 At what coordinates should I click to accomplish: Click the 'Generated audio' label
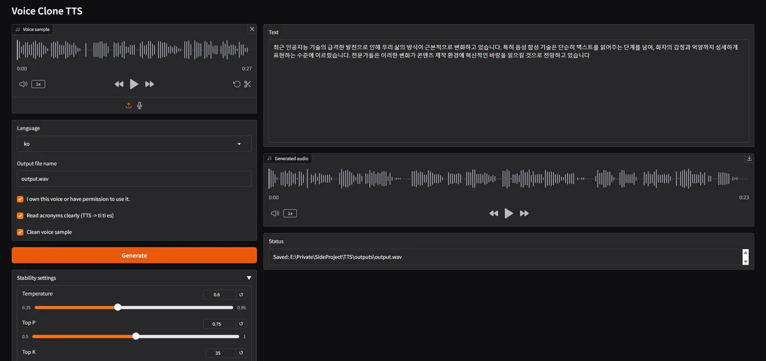point(288,159)
